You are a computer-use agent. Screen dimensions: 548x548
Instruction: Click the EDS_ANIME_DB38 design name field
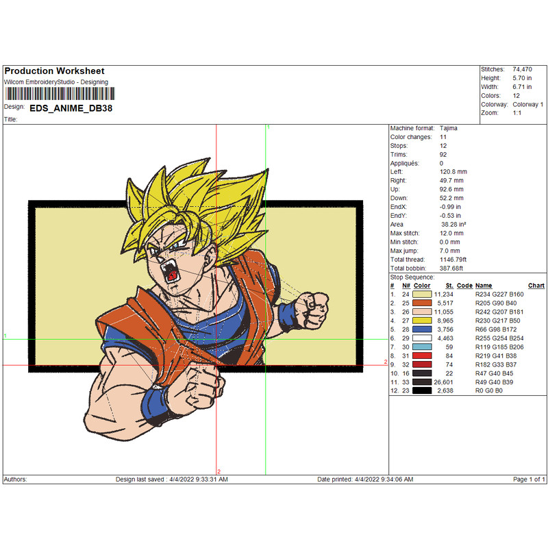click(x=72, y=108)
